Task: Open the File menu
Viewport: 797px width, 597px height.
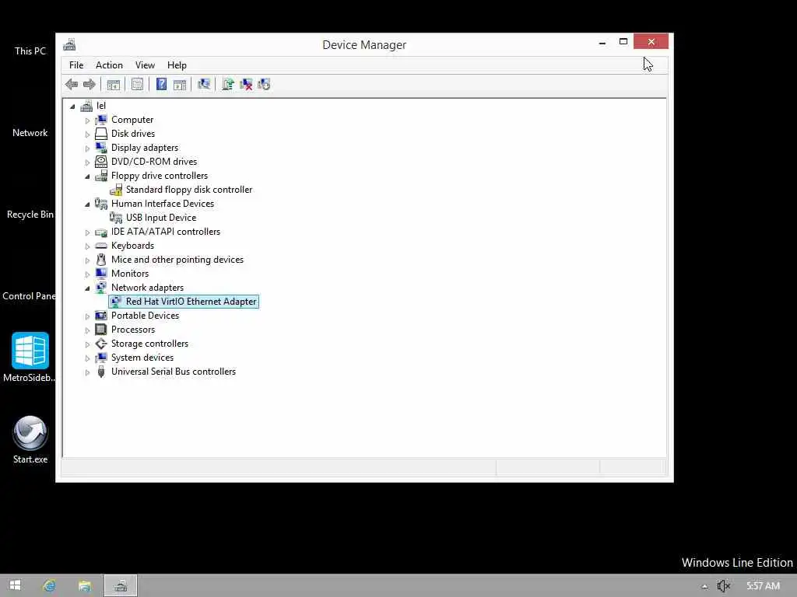Action: pyautogui.click(x=76, y=65)
